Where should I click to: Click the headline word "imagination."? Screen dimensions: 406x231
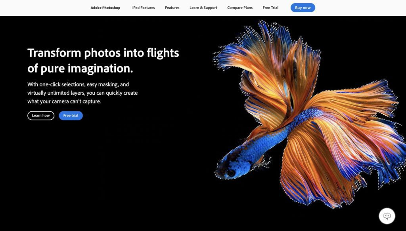click(100, 69)
